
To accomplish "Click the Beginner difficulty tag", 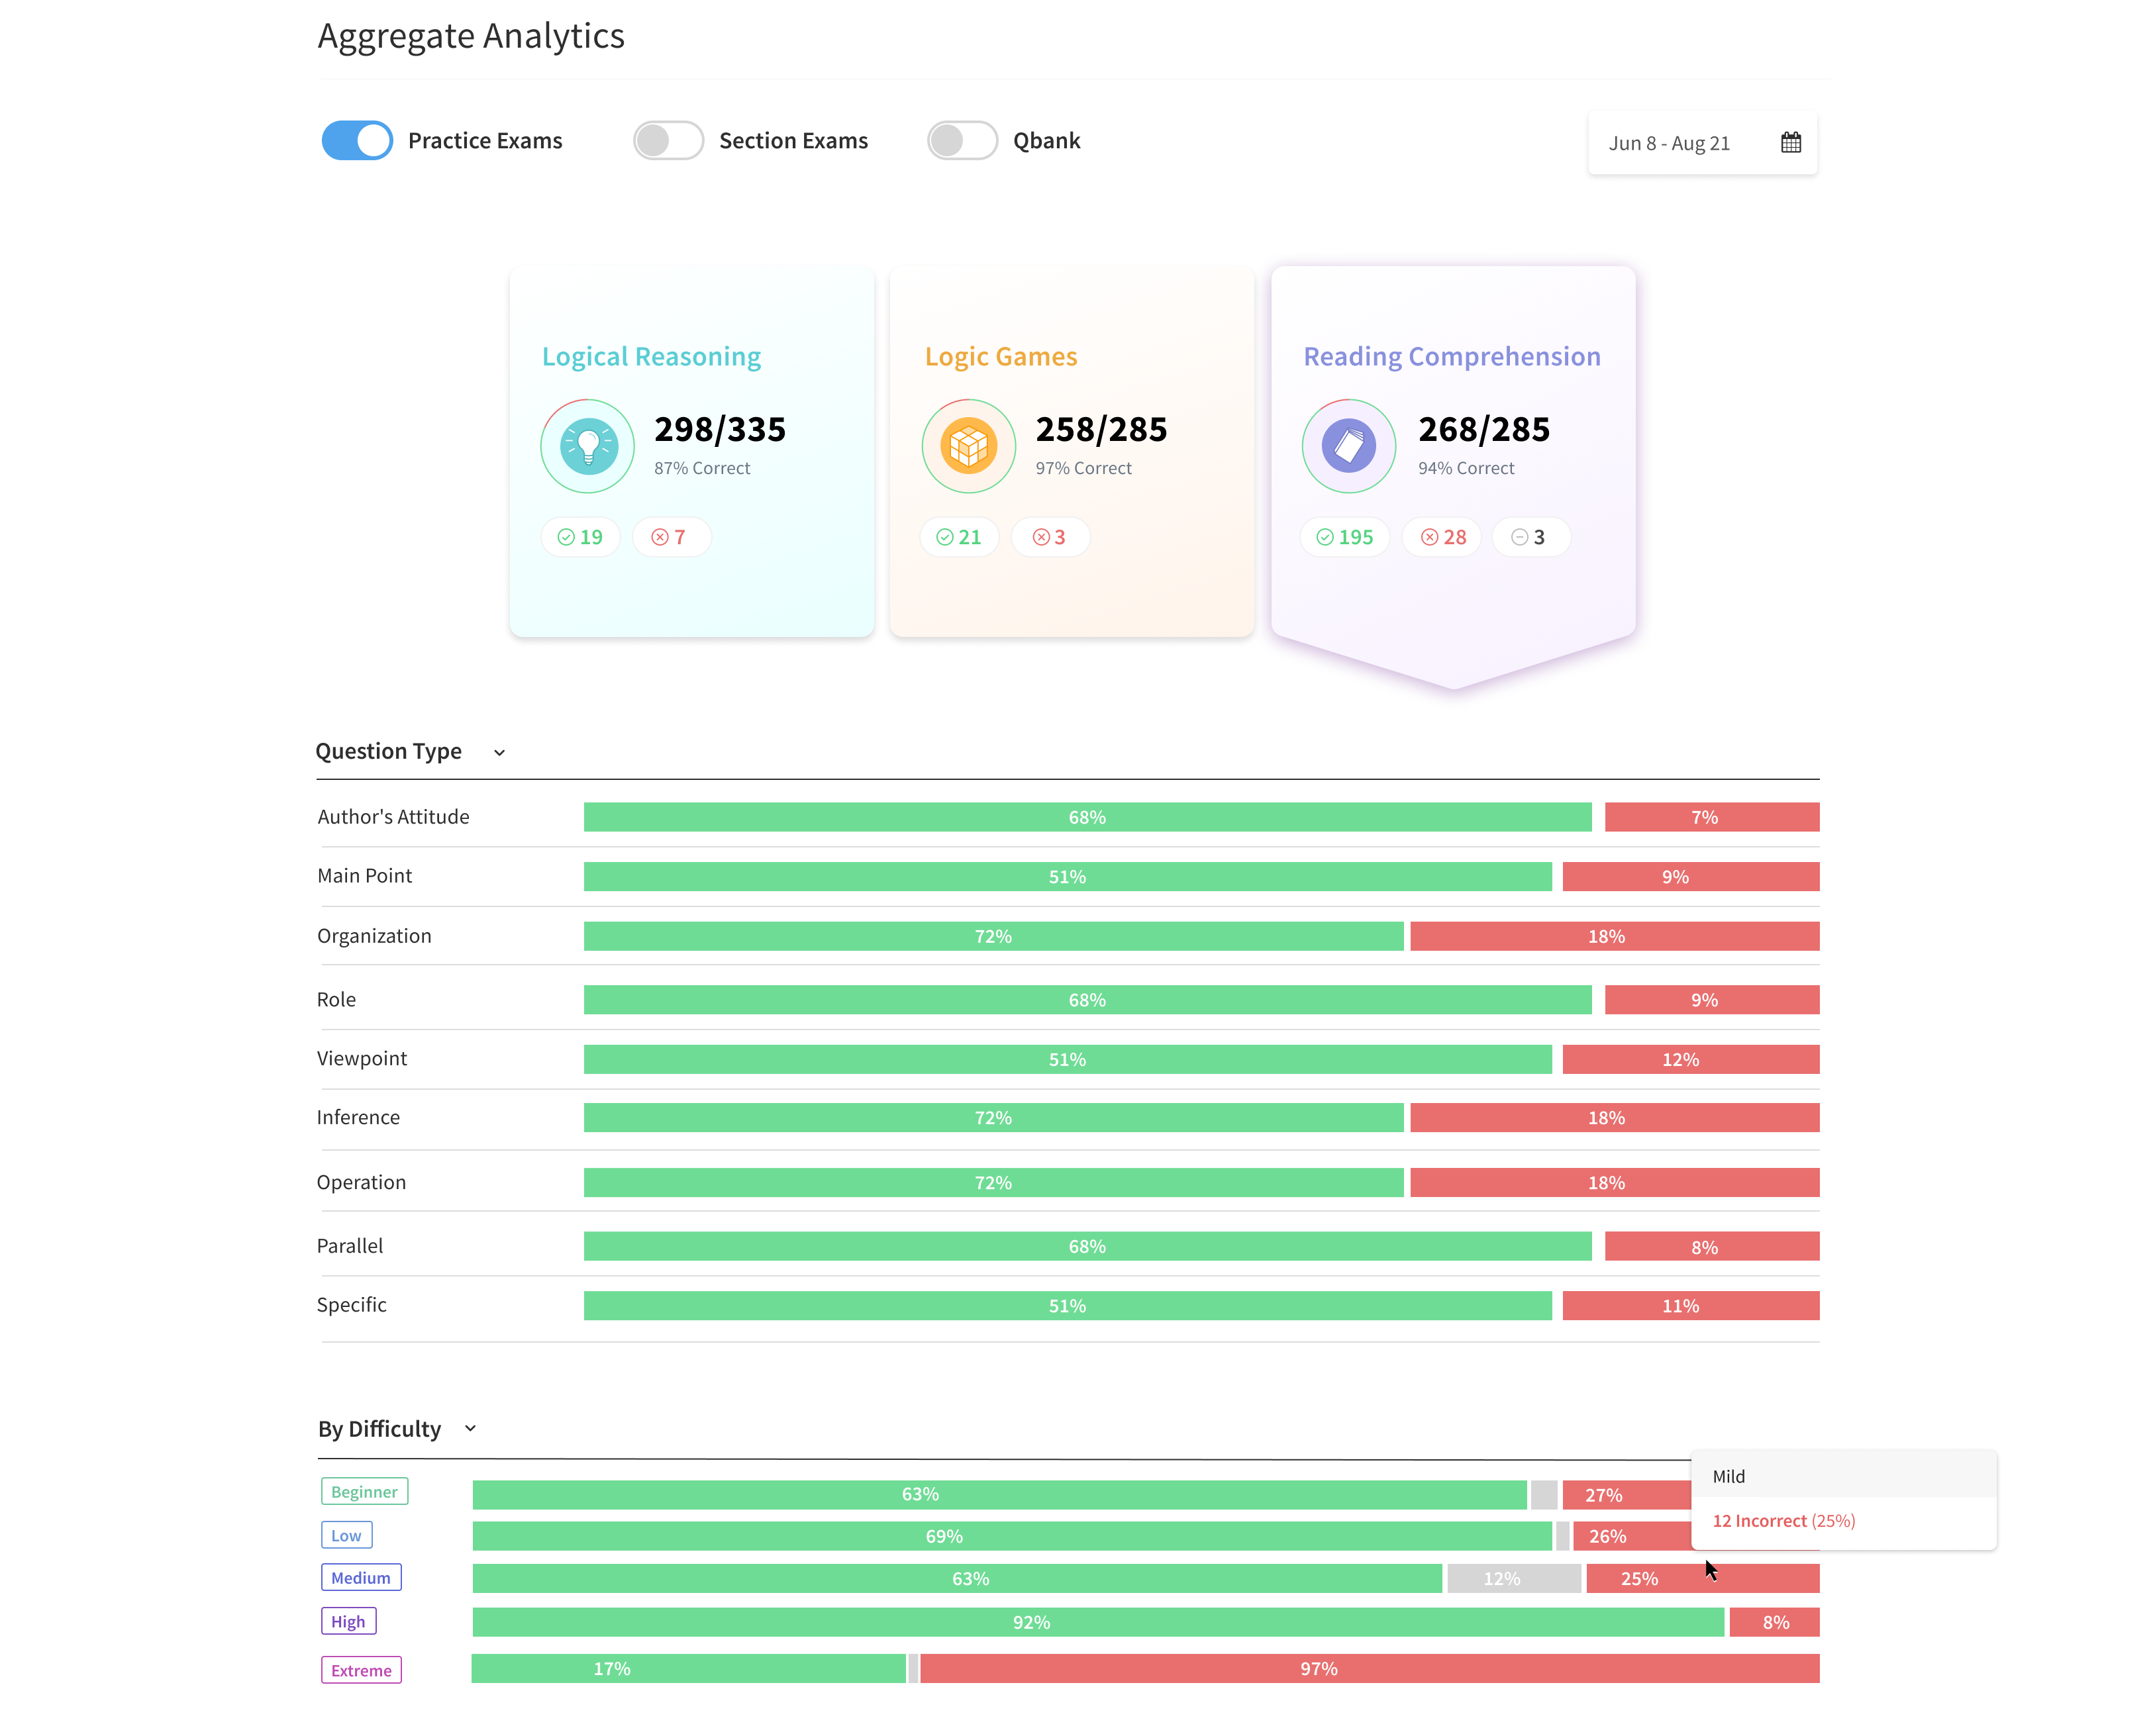I will coord(364,1491).
